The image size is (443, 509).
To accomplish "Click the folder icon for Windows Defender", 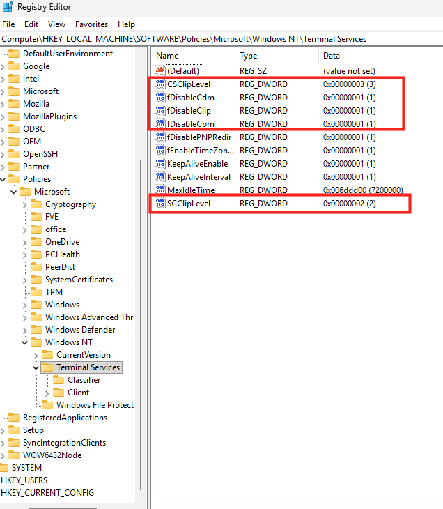I will 36,330.
